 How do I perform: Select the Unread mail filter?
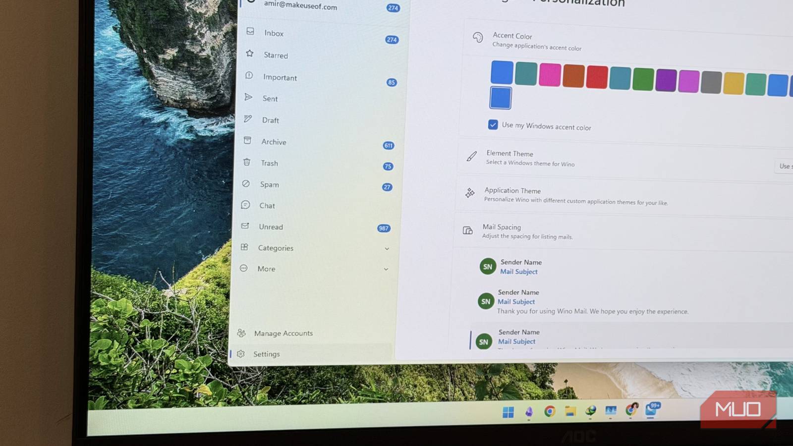click(x=271, y=226)
